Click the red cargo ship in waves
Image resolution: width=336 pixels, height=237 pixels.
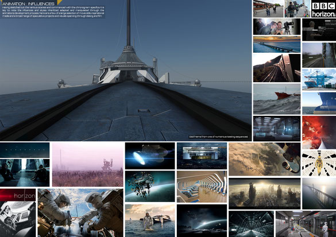point(277,99)
